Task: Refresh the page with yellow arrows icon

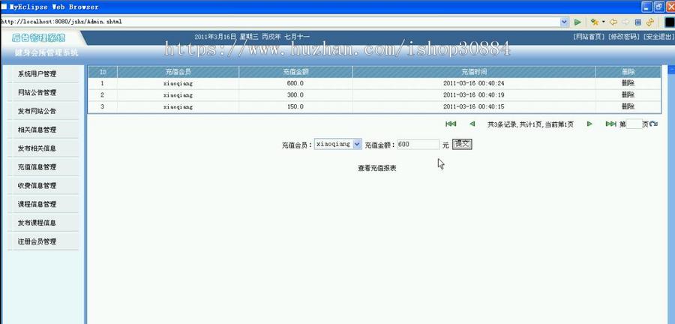Action: 649,22
